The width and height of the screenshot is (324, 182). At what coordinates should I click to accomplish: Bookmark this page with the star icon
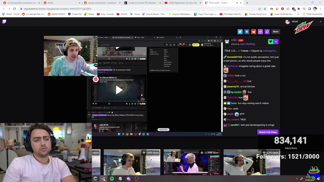point(265,9)
